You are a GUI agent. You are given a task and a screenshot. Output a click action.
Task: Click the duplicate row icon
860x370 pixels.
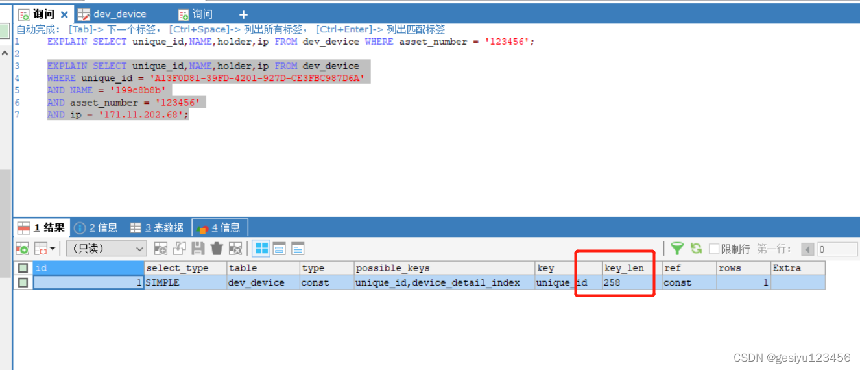tap(180, 249)
